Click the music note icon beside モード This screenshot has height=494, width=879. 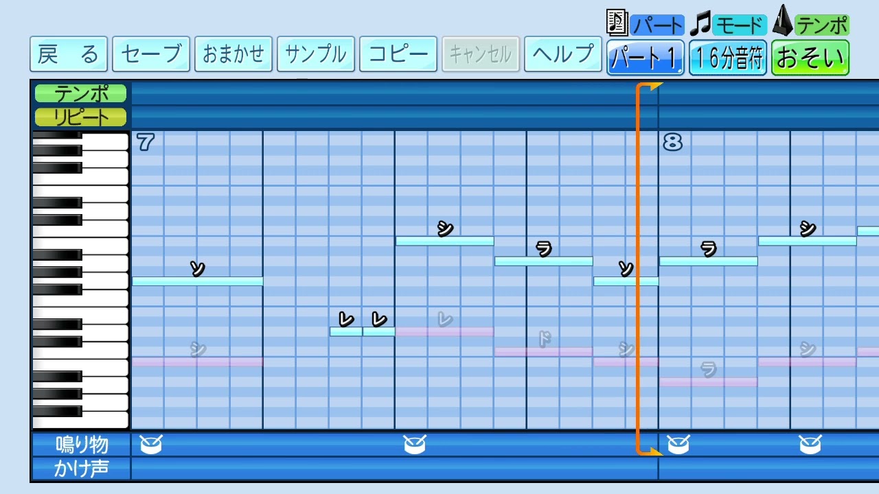[x=700, y=25]
